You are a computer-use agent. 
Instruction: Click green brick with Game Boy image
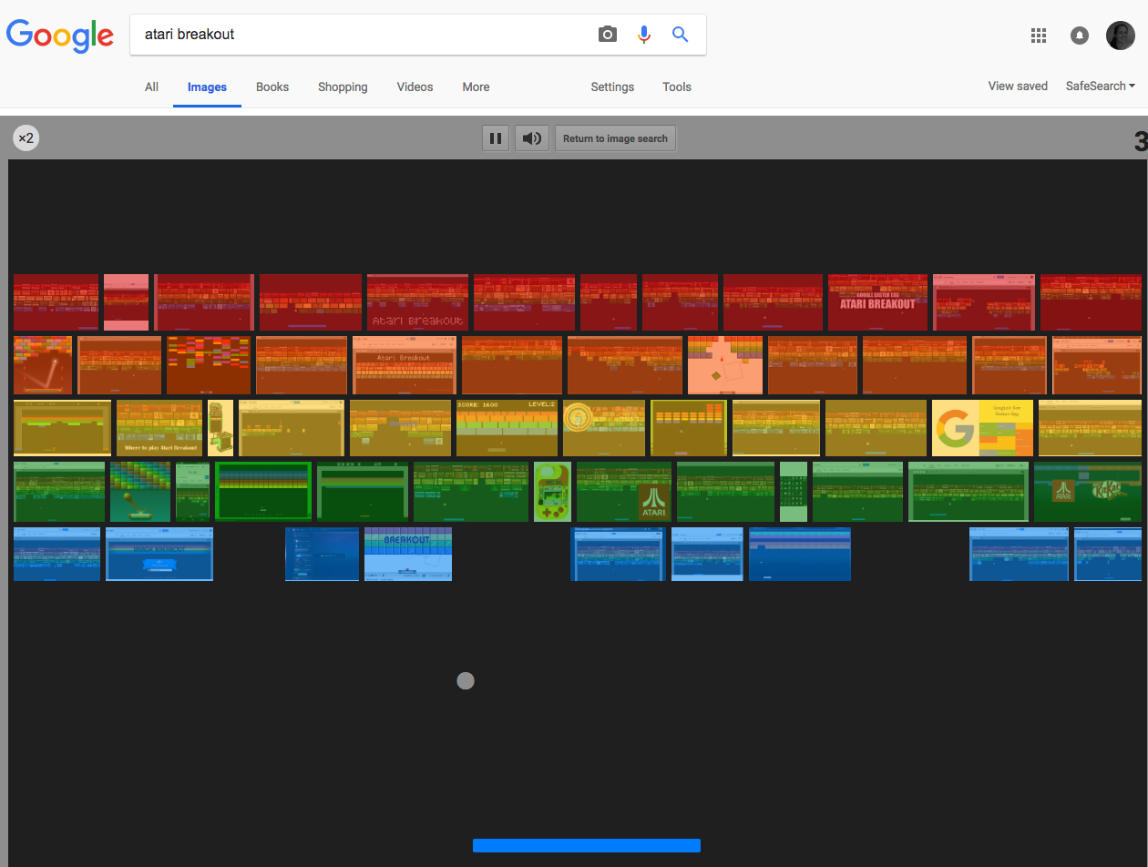coord(552,492)
